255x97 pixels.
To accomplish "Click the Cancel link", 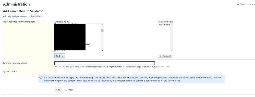I will pyautogui.click(x=69, y=90).
